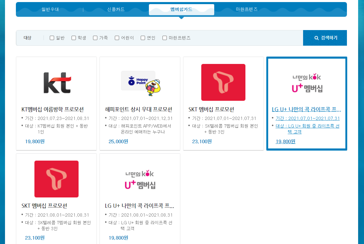This screenshot has height=244, width=364.
Task: Click KT card price 19,800원
Action: click(x=35, y=141)
